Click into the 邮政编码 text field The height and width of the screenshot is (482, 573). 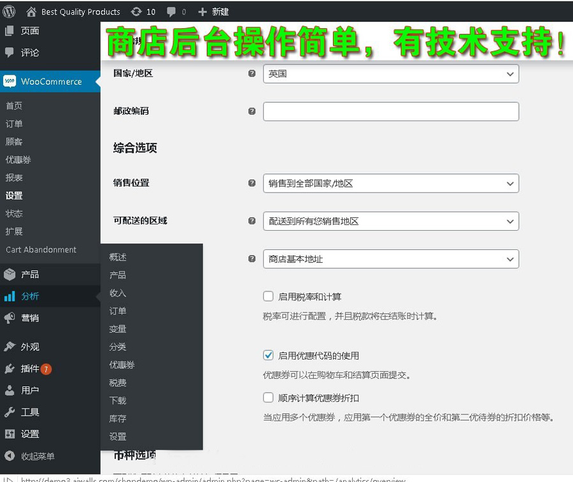pyautogui.click(x=390, y=112)
